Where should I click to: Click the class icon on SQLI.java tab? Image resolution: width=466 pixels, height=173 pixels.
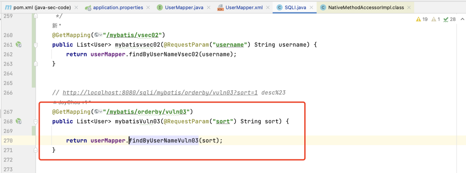pos(279,7)
